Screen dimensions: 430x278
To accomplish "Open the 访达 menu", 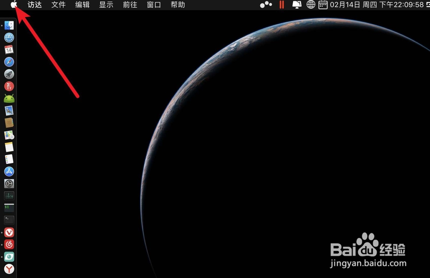I will pos(35,5).
